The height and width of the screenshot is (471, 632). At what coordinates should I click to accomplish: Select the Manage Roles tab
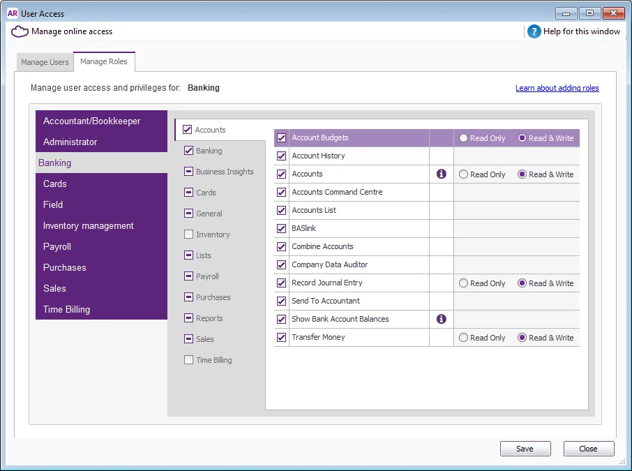pos(103,61)
